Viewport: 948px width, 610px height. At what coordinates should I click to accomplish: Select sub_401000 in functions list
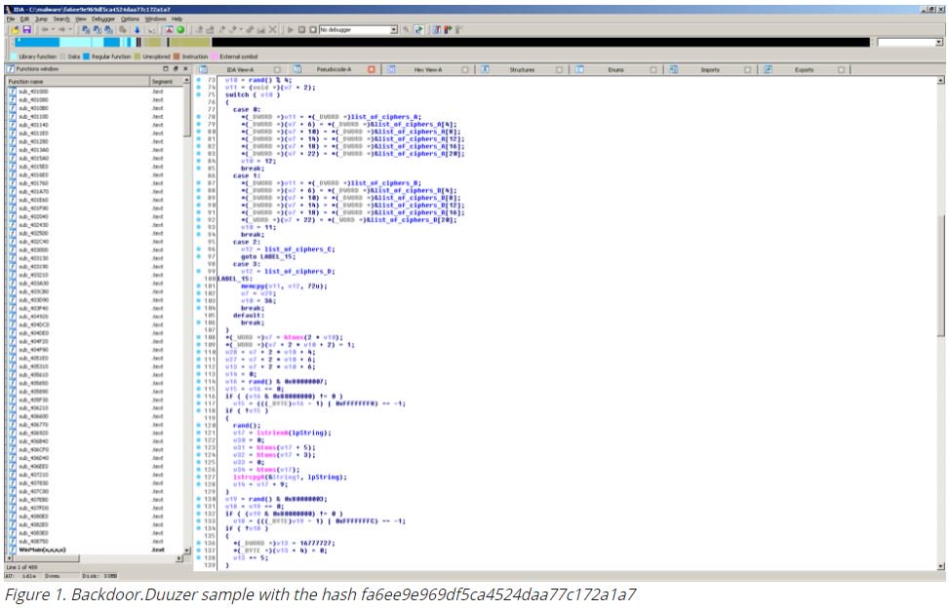coord(33,92)
